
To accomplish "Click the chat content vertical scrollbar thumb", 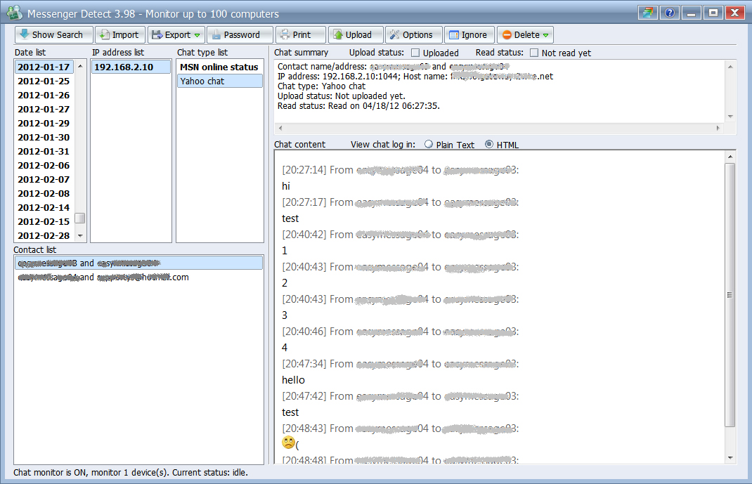I will pos(730,295).
